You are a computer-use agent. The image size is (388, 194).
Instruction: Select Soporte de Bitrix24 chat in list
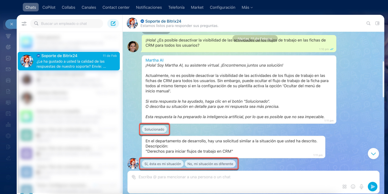[x=69, y=61]
